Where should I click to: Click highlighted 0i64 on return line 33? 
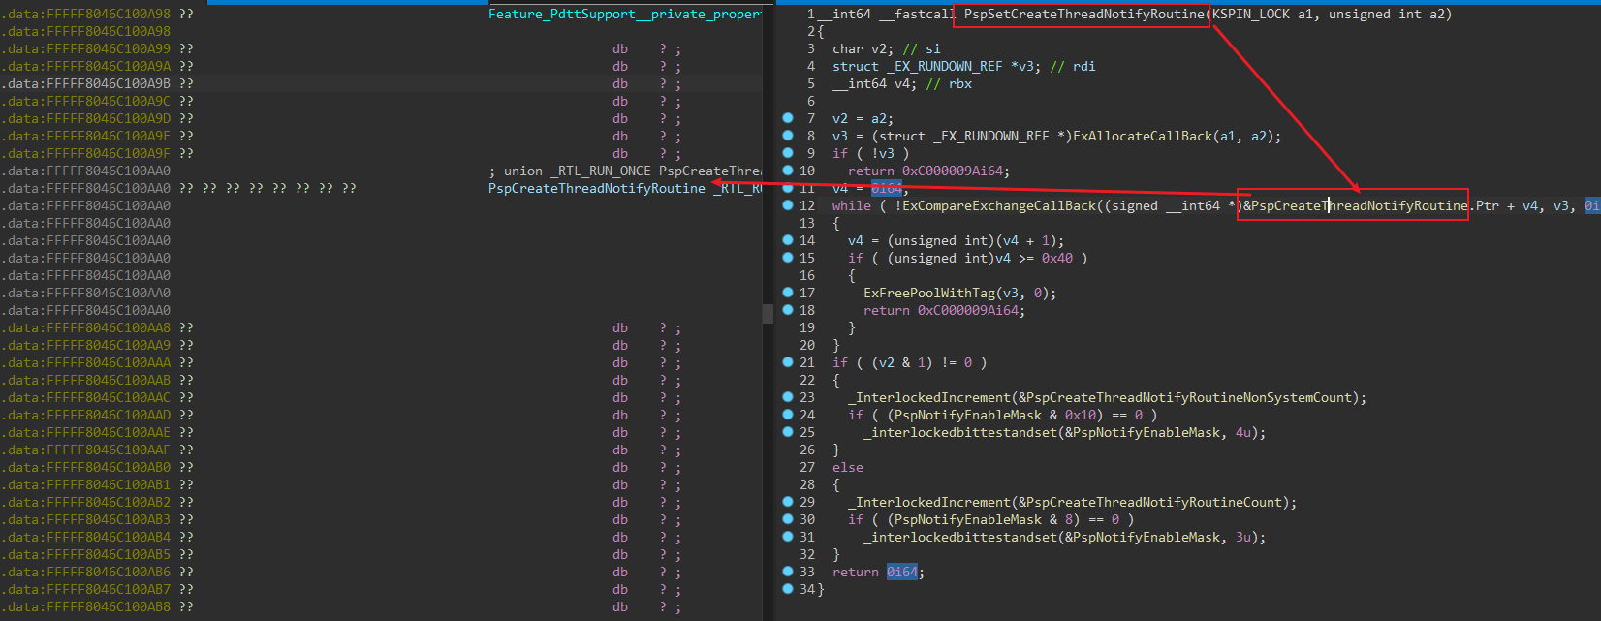tap(902, 572)
